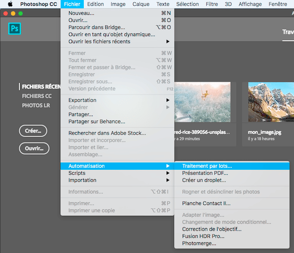Select Traitement par lots submenu item
294x253 pixels.
pyautogui.click(x=207, y=166)
